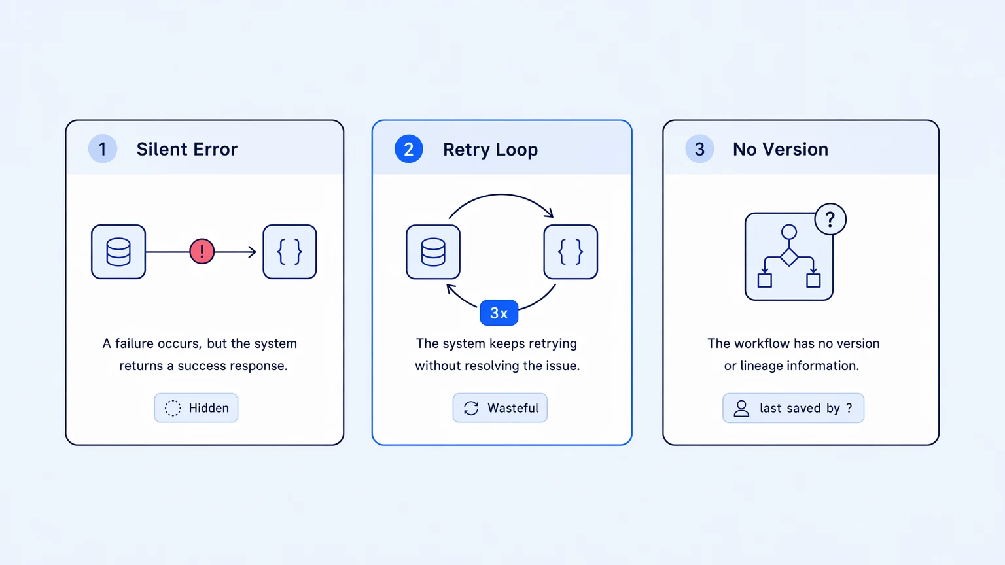Click the database icon in Silent Error card
The width and height of the screenshot is (1005, 565).
coord(118,252)
